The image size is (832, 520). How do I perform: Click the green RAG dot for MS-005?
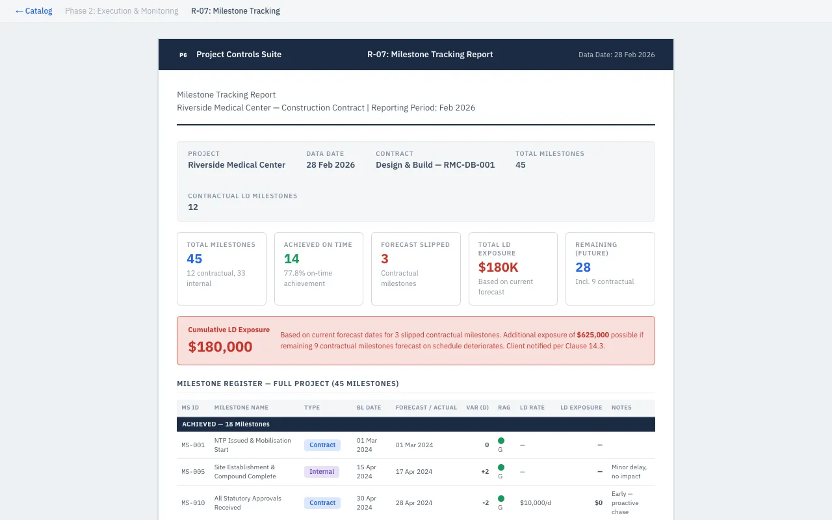[x=501, y=467]
